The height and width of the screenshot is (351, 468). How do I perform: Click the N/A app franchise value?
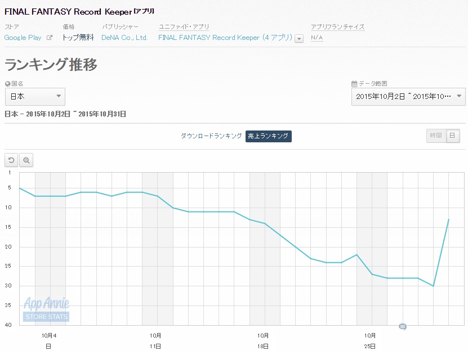click(x=317, y=38)
